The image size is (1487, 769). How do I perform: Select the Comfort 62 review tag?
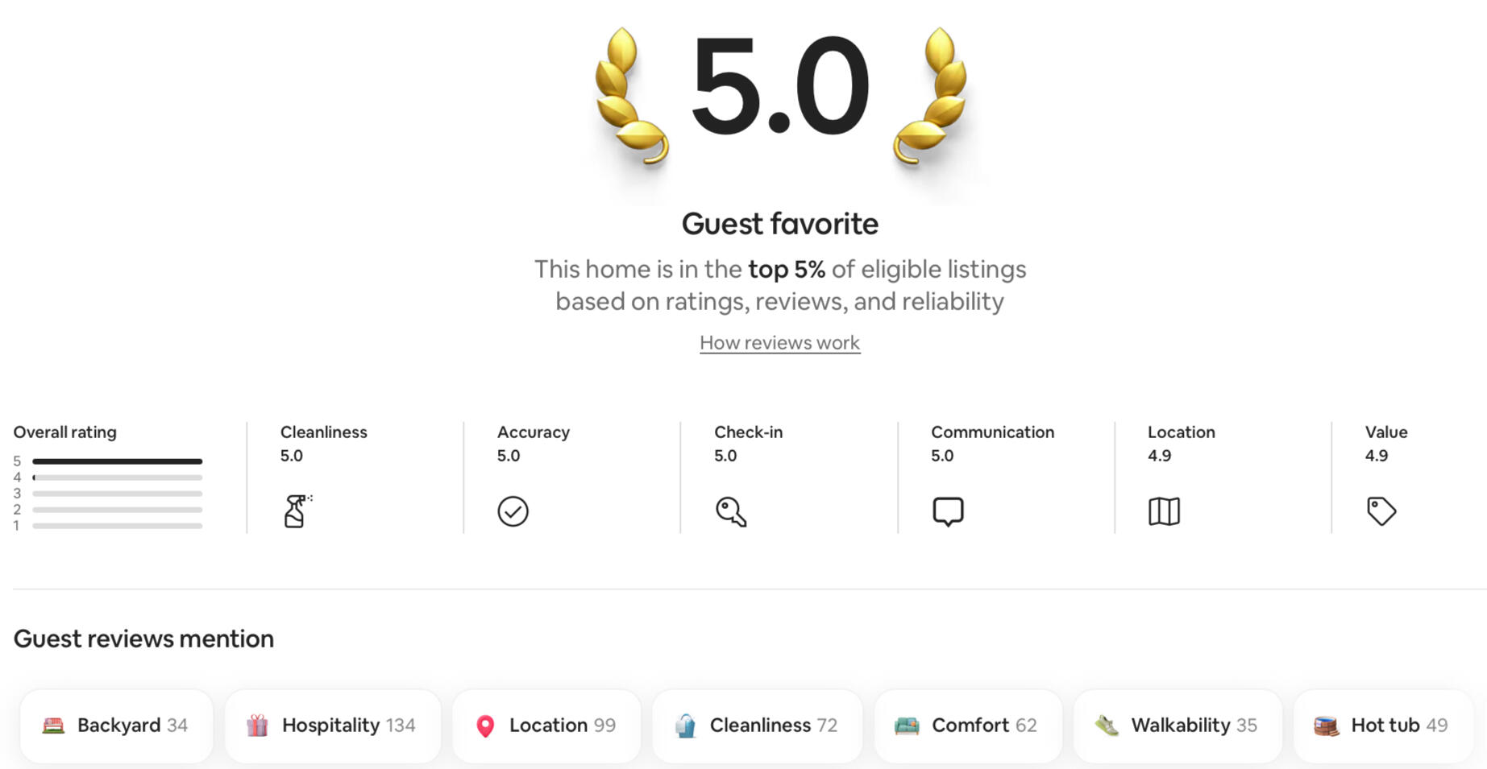968,726
